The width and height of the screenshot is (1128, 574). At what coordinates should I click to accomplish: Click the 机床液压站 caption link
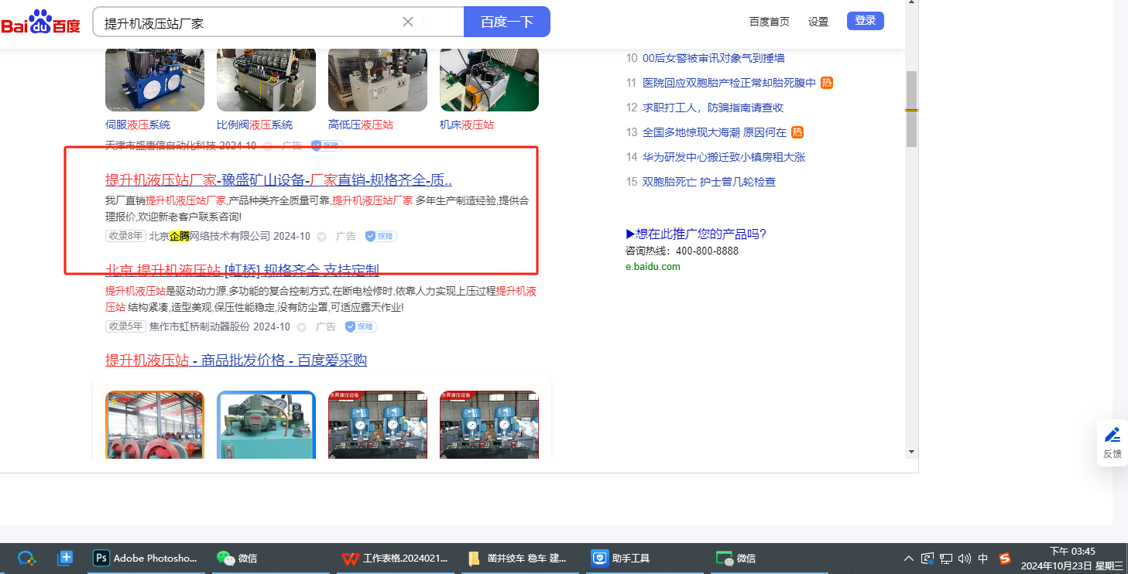(x=467, y=125)
